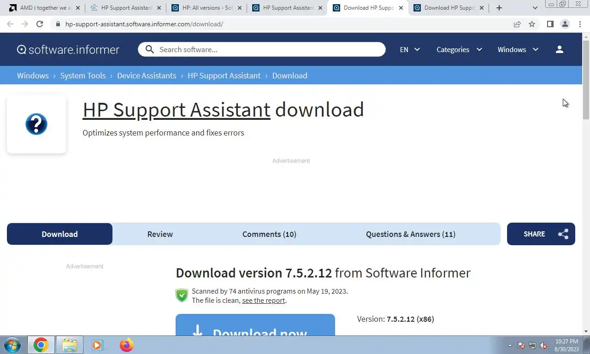The height and width of the screenshot is (354, 590).
Task: Open the Windows Start button
Action: click(12, 345)
